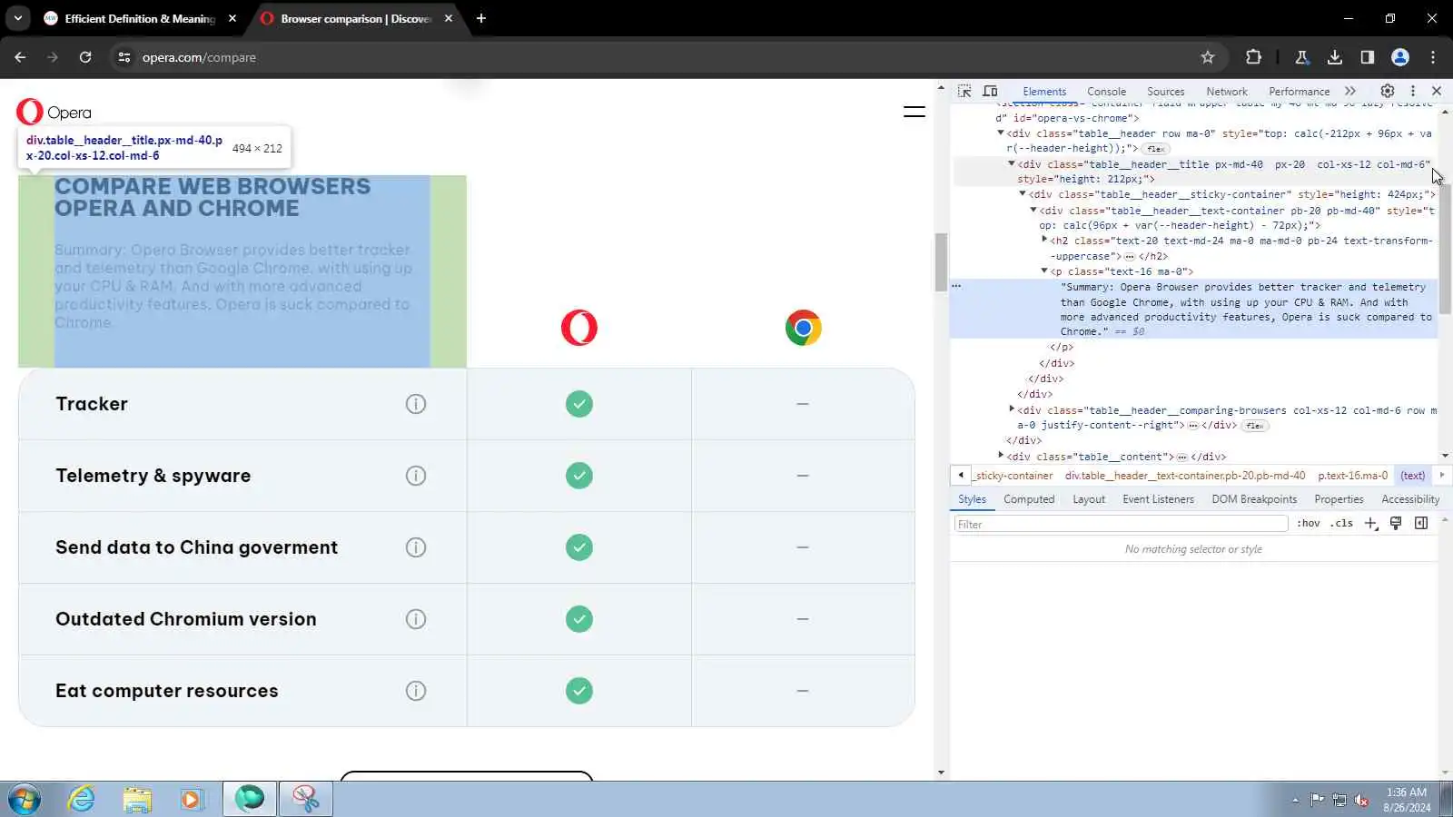Open the Properties tab

(1339, 499)
